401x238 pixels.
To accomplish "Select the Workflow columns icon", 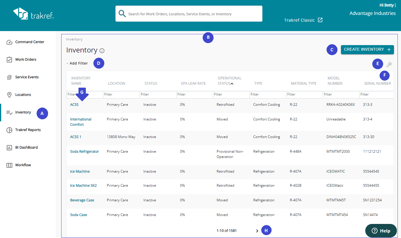I will point(9,165).
